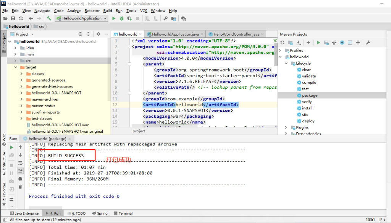This screenshot has width=391, height=223.
Task: Switch to HelloWorldController.java tab
Action: [236, 34]
